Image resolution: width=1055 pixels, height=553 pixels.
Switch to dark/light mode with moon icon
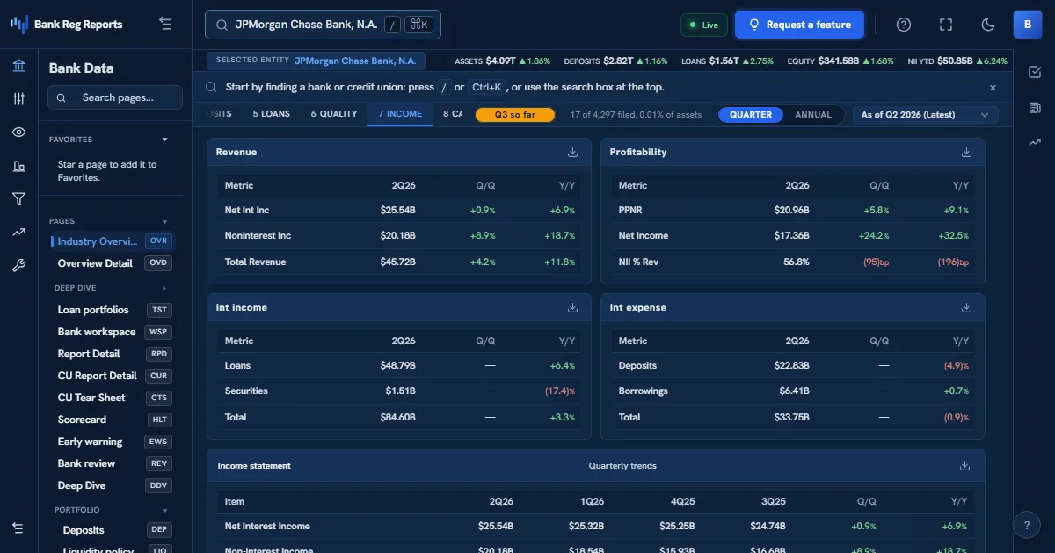tap(988, 25)
